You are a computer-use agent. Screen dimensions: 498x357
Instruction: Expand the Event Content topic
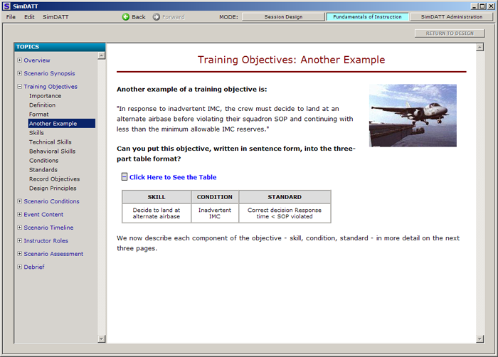pyautogui.click(x=20, y=215)
